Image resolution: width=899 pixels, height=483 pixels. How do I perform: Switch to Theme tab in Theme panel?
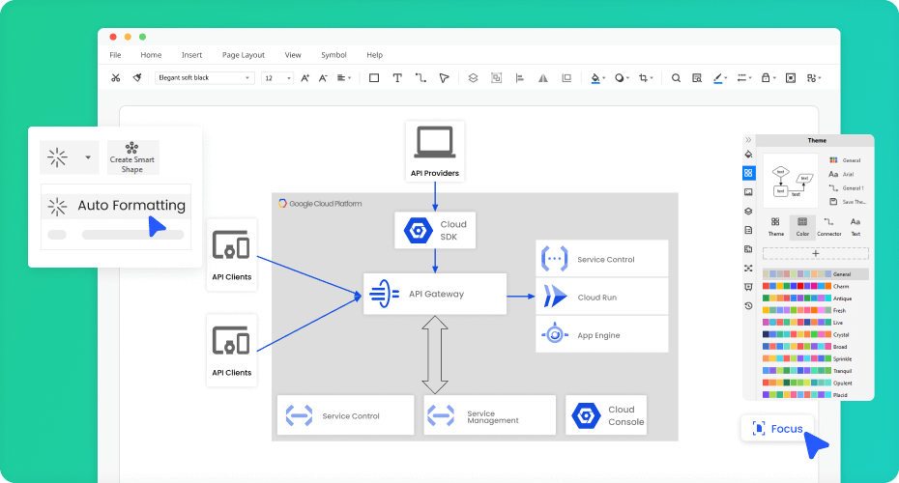point(775,227)
